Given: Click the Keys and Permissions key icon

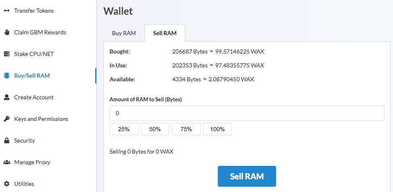Looking at the screenshot, I should click(7, 119).
